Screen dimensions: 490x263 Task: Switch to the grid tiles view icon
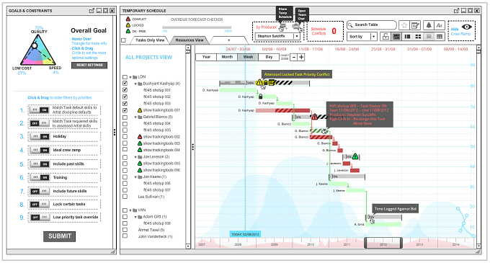pyautogui.click(x=418, y=37)
